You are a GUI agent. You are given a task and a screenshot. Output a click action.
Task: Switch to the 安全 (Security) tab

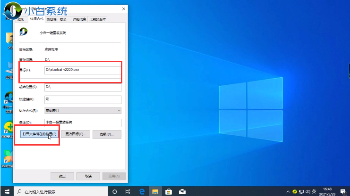click(x=64, y=19)
